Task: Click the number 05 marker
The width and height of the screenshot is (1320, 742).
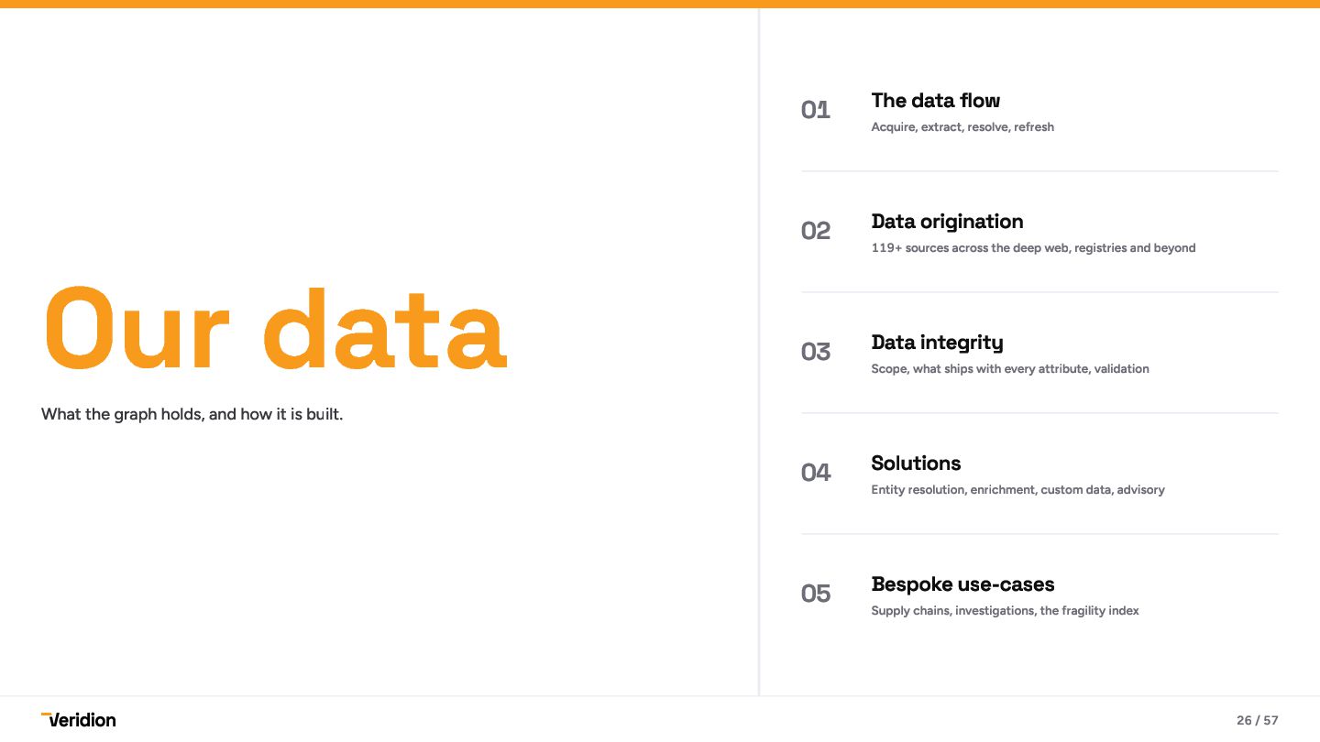Action: click(816, 594)
